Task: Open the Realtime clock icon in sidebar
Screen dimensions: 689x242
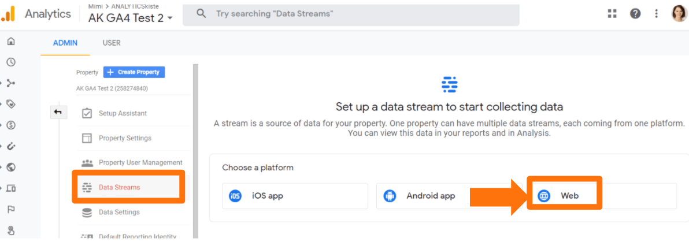Action: click(x=12, y=62)
